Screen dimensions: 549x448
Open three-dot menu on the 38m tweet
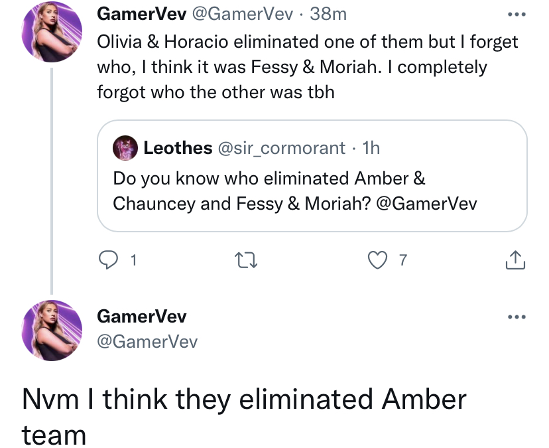click(517, 15)
